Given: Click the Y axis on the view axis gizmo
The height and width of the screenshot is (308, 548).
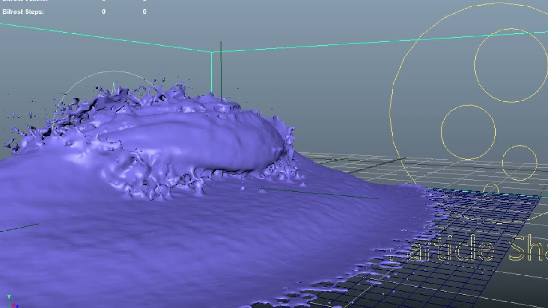Looking at the screenshot, I should pyautogui.click(x=9, y=296).
